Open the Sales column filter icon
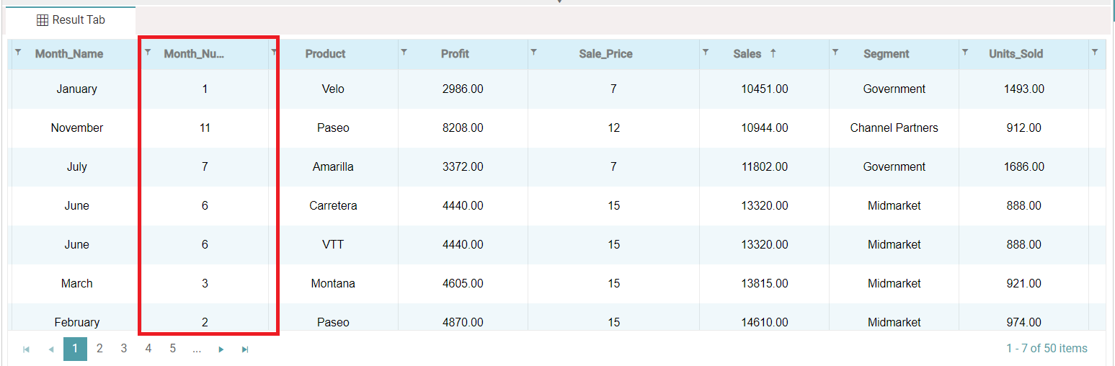 (x=705, y=52)
